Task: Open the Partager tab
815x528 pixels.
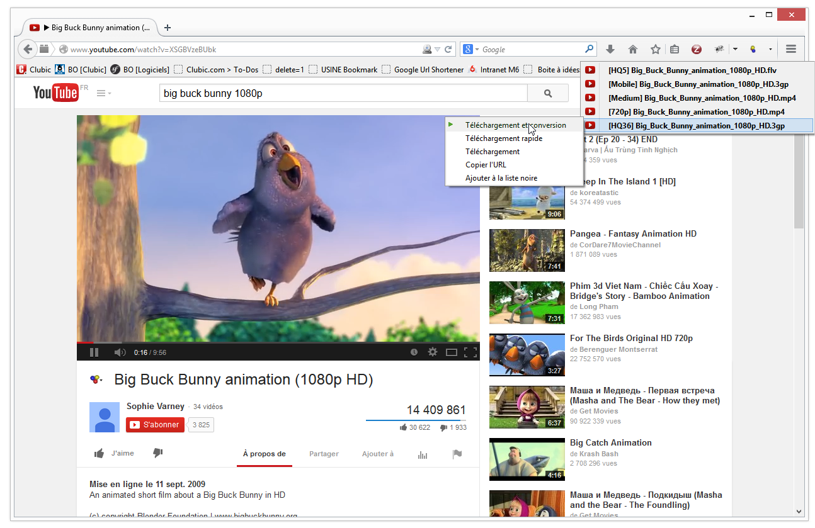Action: click(324, 454)
